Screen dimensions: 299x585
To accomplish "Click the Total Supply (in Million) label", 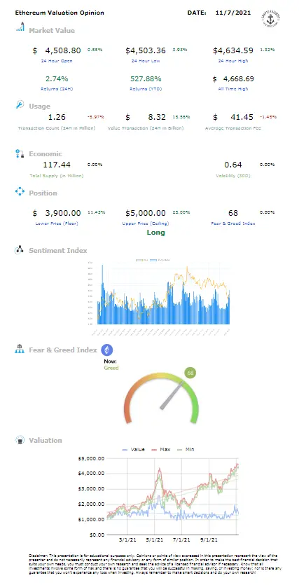I will pos(57,175).
